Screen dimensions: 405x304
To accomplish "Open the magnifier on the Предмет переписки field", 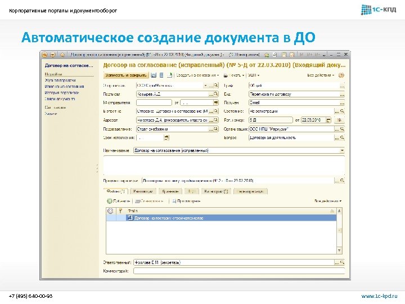I will 342,181.
